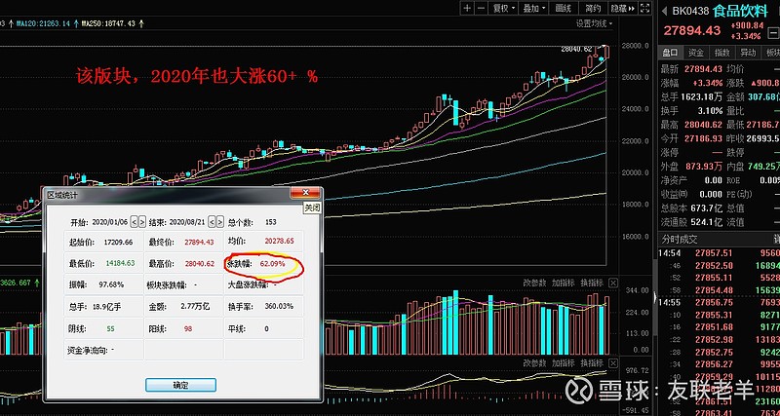The width and height of the screenshot is (780, 416).
Task: Click 14:55 trade row 27856.75
Action: pos(719,302)
